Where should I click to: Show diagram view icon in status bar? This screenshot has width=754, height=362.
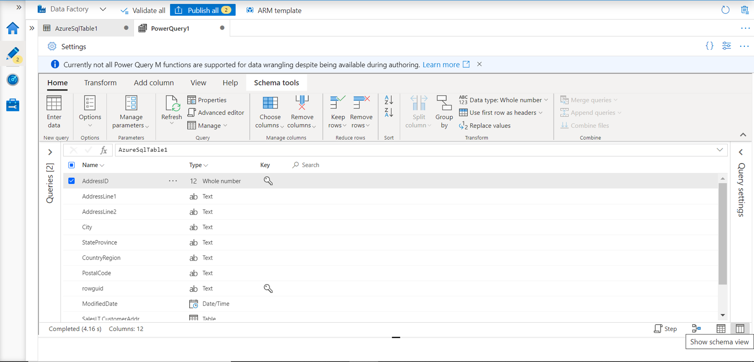click(696, 329)
